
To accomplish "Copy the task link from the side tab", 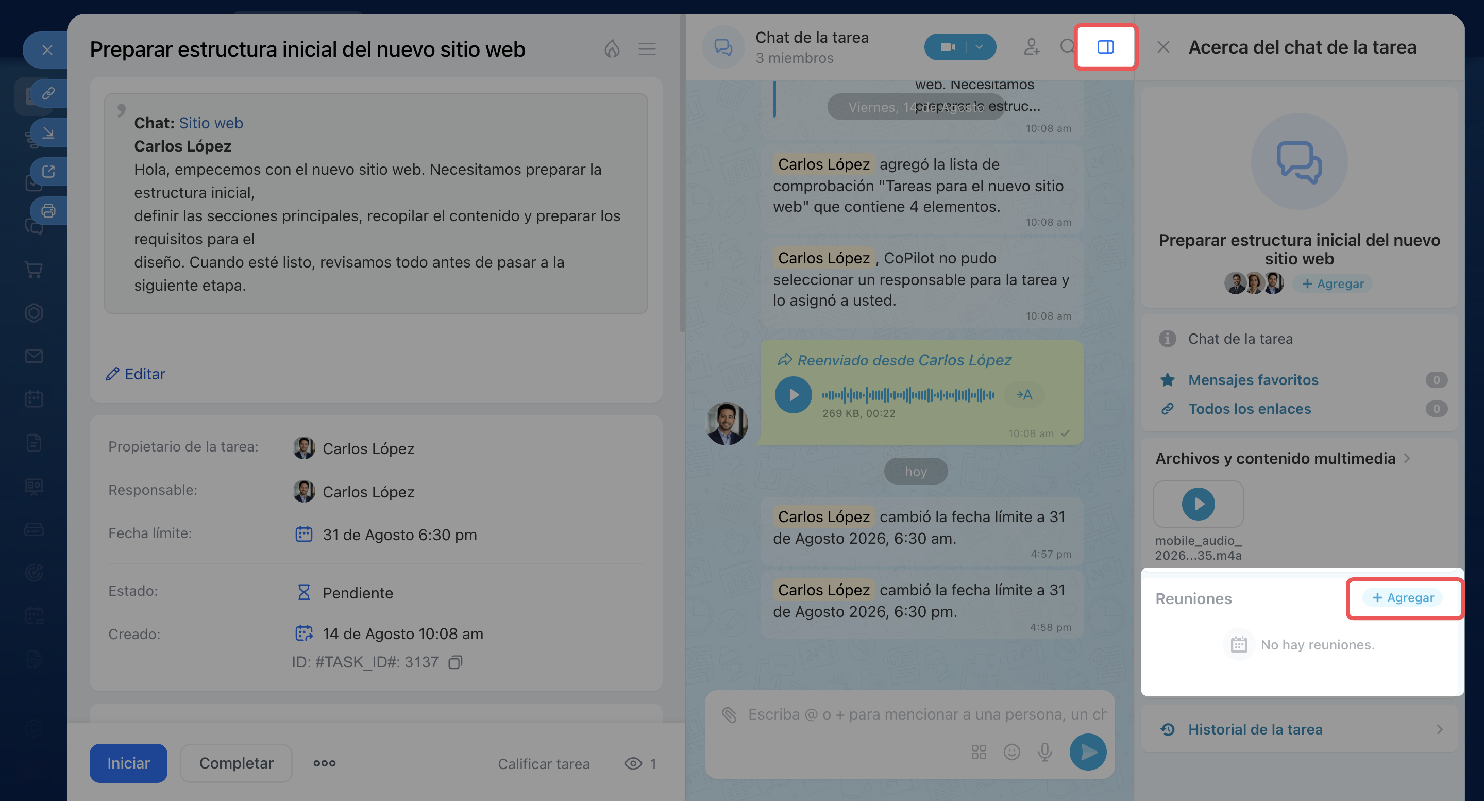I will [48, 93].
